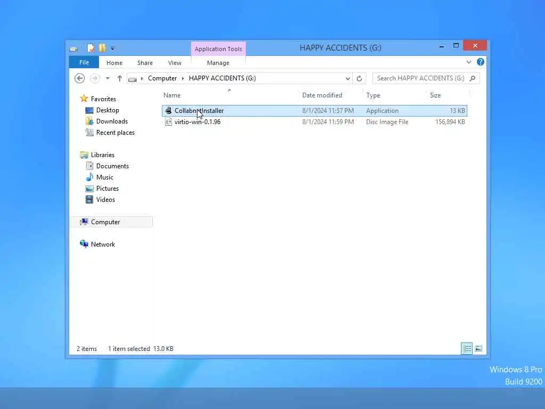
Task: Click the 8/1/2024 11:57 PM date cell
Action: (328, 111)
